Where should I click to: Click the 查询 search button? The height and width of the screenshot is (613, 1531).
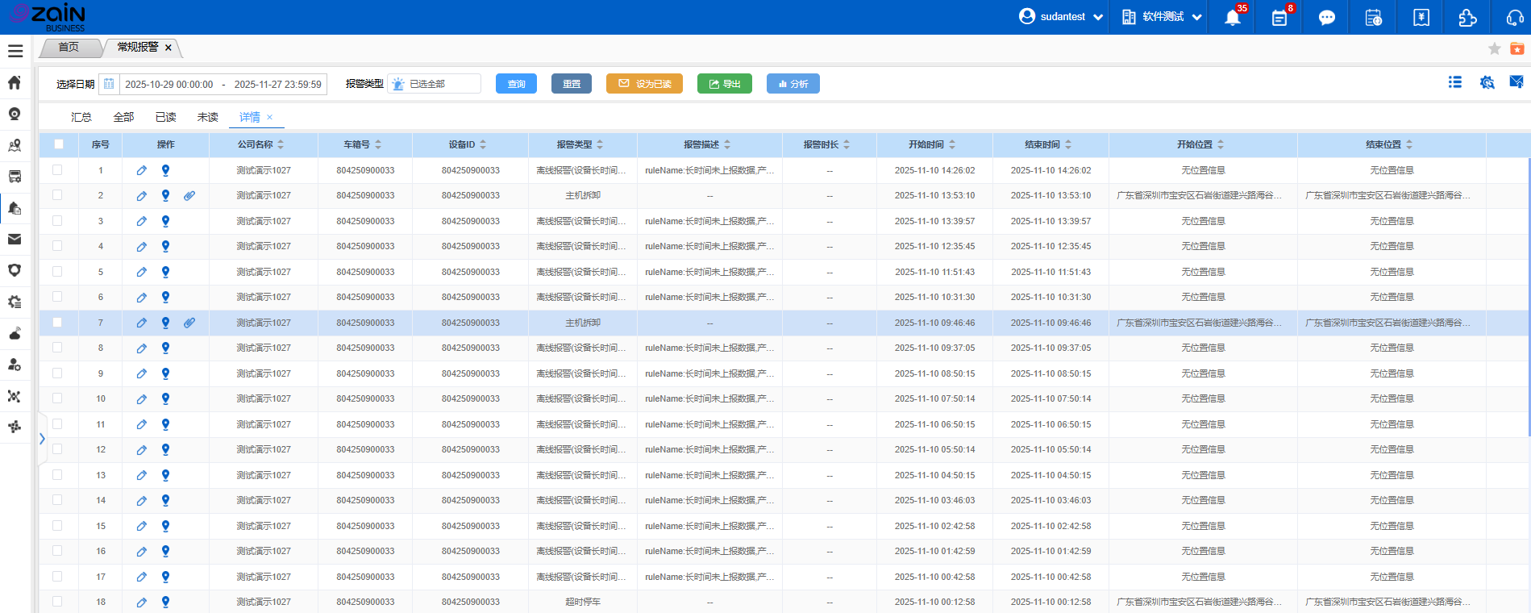coord(516,84)
